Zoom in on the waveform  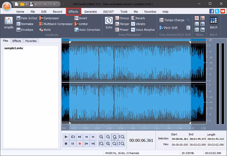pos(101,137)
